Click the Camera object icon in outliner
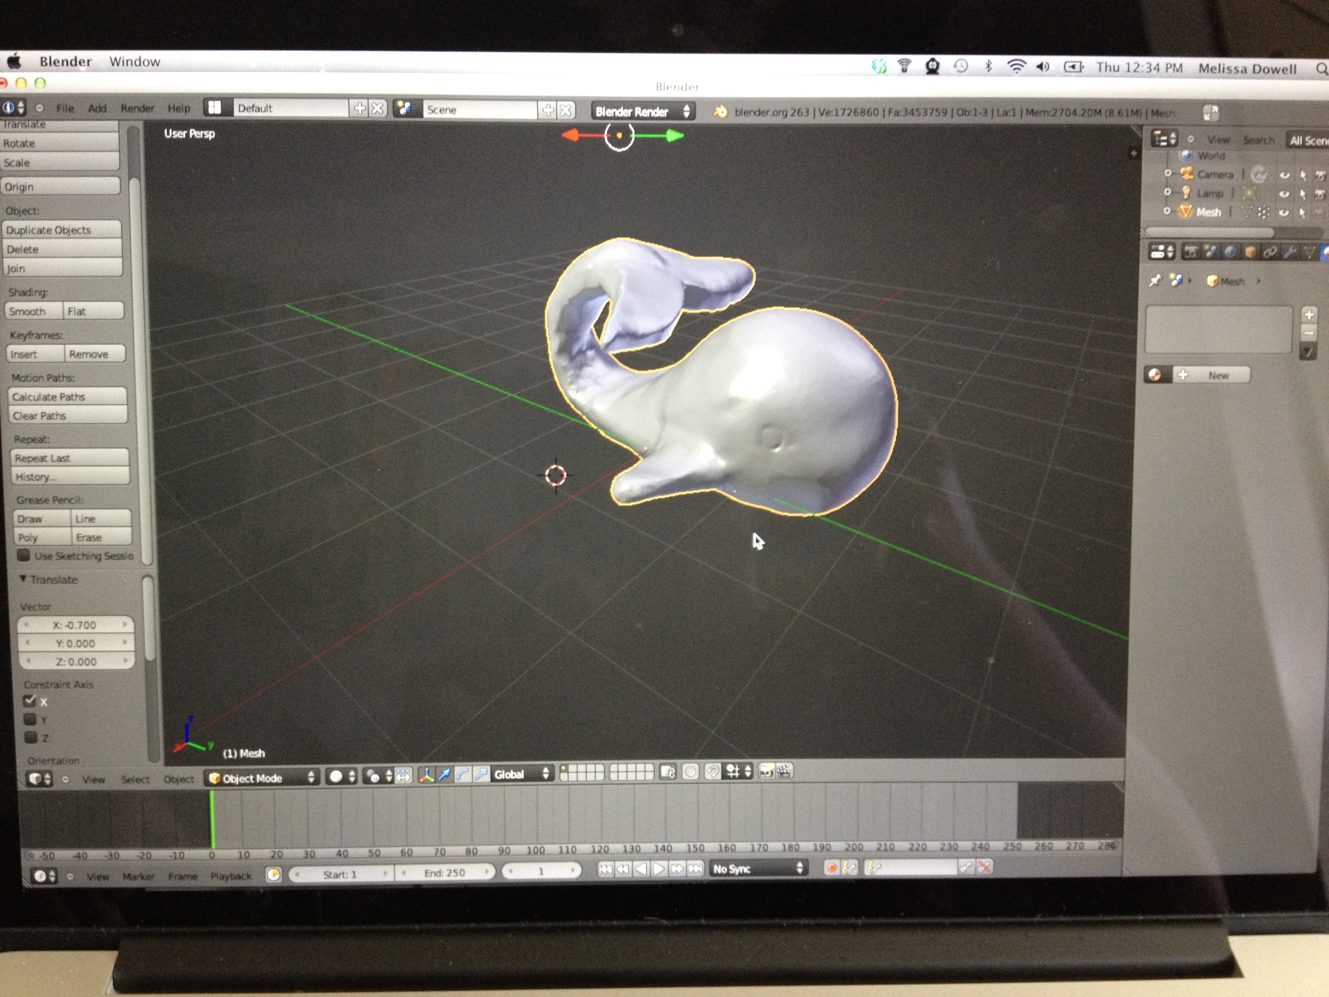This screenshot has height=997, width=1329. (x=1186, y=173)
